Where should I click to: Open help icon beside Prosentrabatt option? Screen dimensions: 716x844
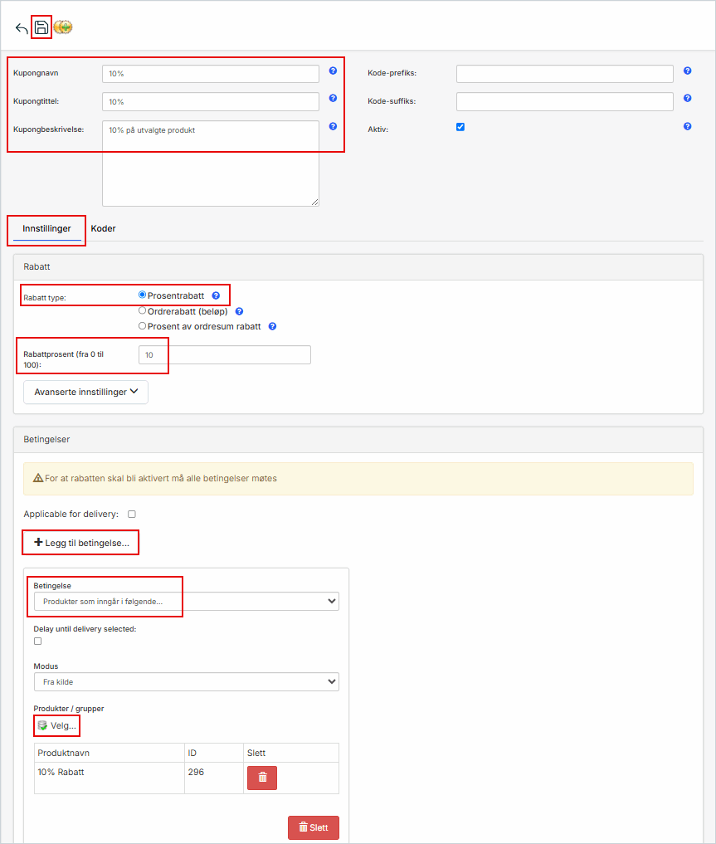click(x=216, y=295)
